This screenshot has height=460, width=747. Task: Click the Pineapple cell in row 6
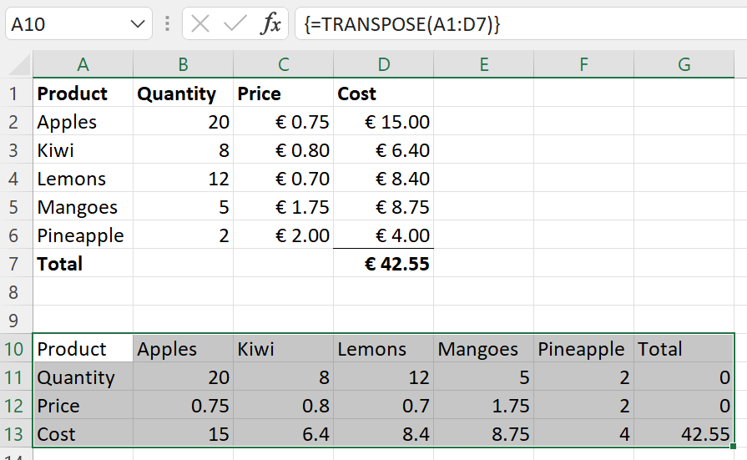pos(83,235)
